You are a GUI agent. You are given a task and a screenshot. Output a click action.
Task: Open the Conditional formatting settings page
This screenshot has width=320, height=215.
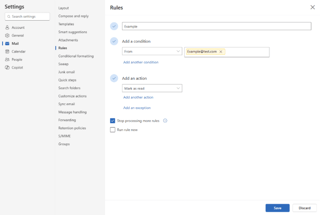(x=76, y=56)
